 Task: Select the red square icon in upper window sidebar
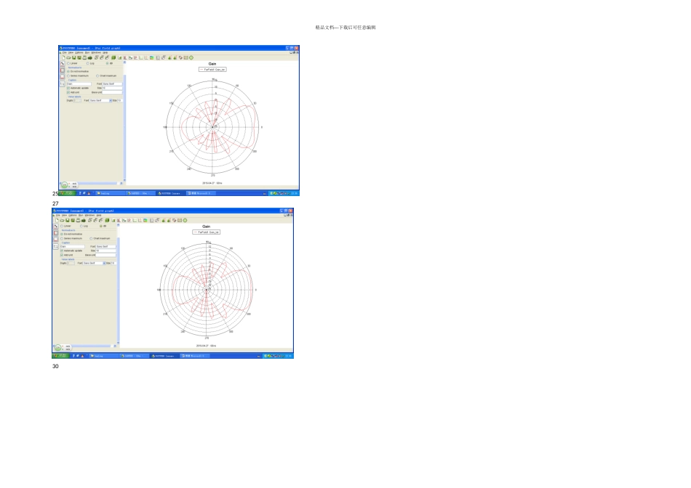[62, 70]
